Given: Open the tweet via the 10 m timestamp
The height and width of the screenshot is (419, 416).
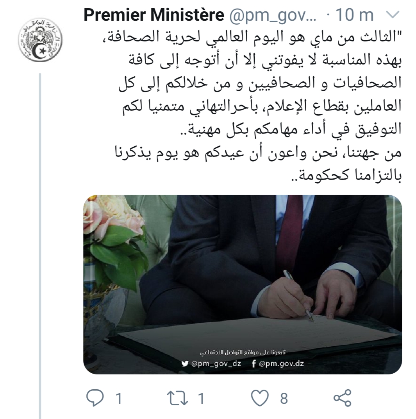Looking at the screenshot, I should (354, 16).
